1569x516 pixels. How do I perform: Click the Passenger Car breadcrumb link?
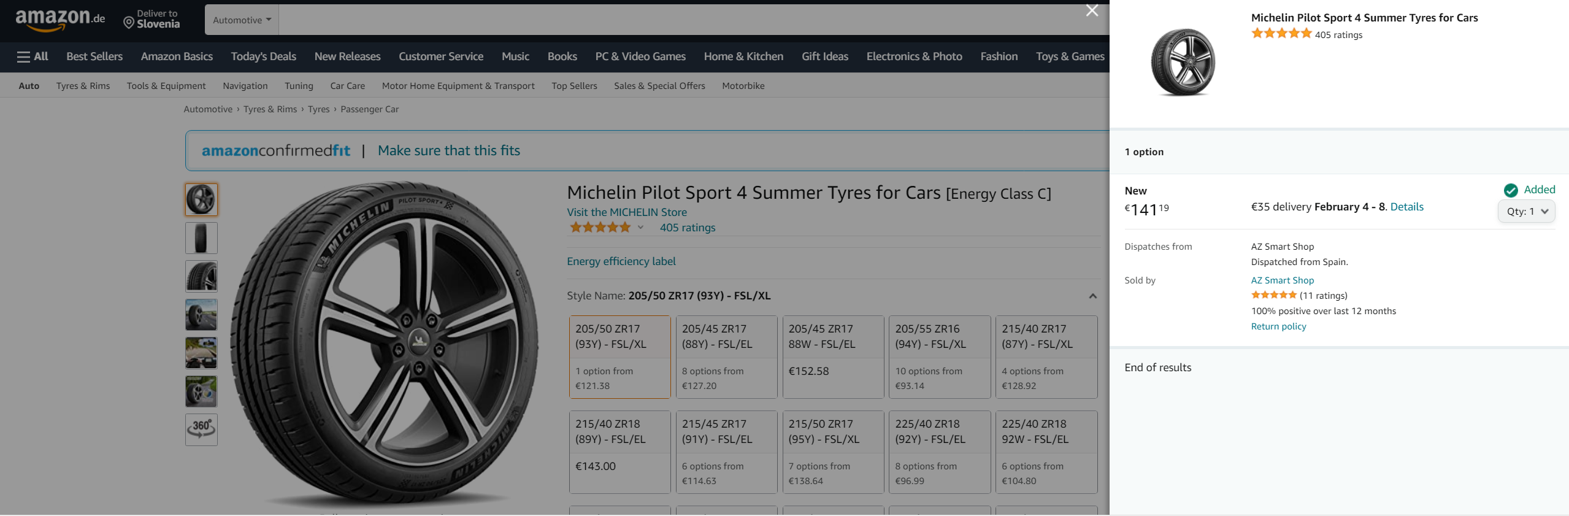370,109
